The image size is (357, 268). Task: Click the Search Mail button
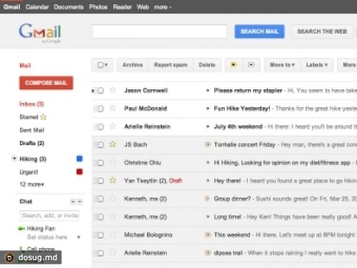(259, 31)
